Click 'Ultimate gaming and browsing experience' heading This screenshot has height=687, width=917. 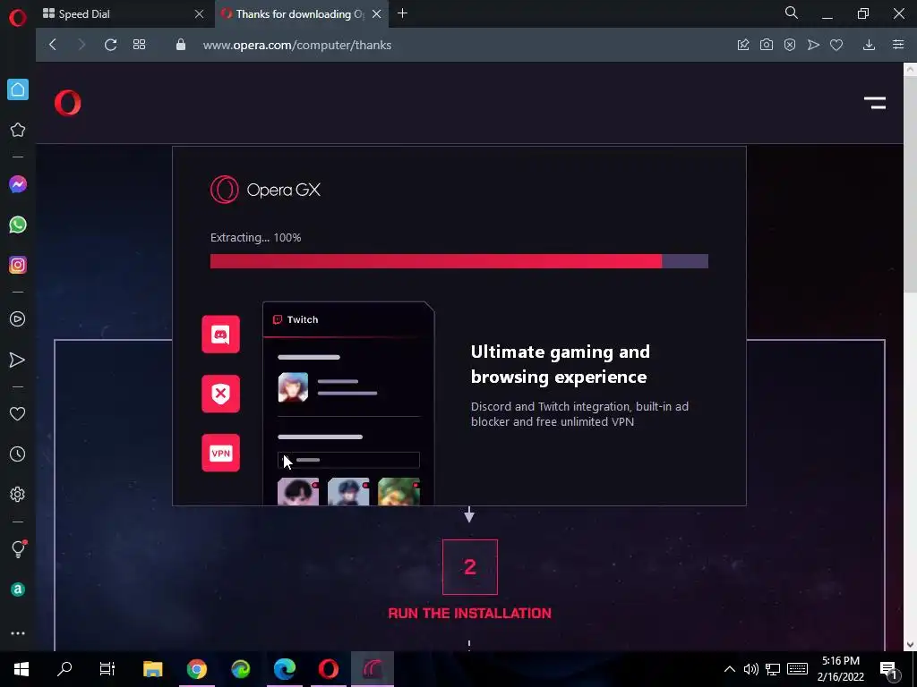(561, 364)
